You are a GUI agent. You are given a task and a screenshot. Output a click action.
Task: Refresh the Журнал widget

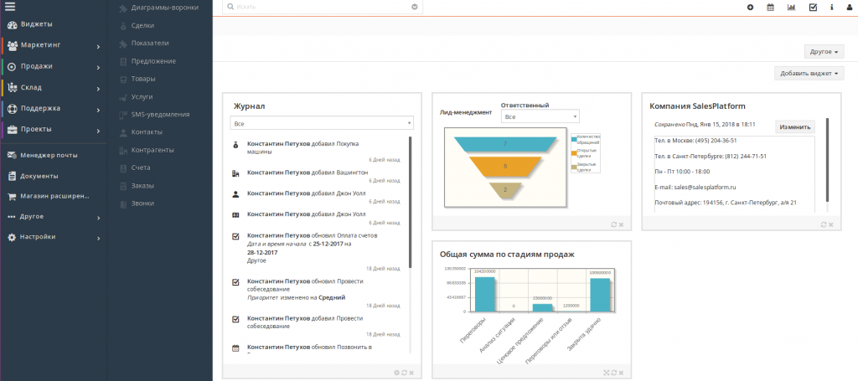point(404,373)
